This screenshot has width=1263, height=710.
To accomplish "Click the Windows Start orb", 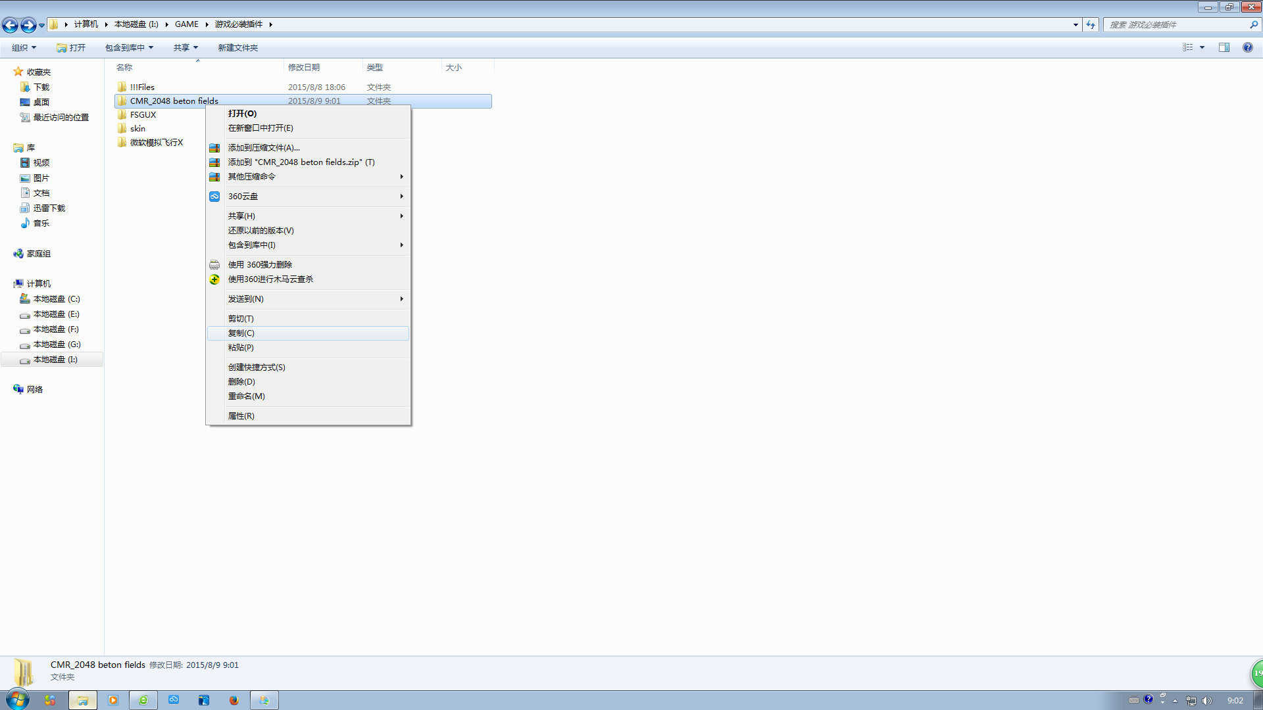I will tap(18, 699).
